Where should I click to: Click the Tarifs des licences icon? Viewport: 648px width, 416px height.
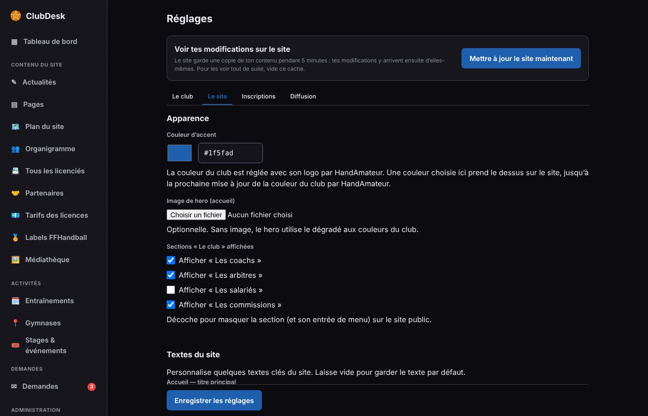[x=15, y=215]
